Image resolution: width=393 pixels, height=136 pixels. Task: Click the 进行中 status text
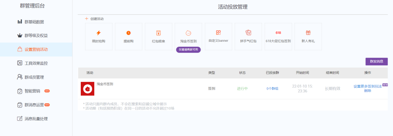[242, 88]
